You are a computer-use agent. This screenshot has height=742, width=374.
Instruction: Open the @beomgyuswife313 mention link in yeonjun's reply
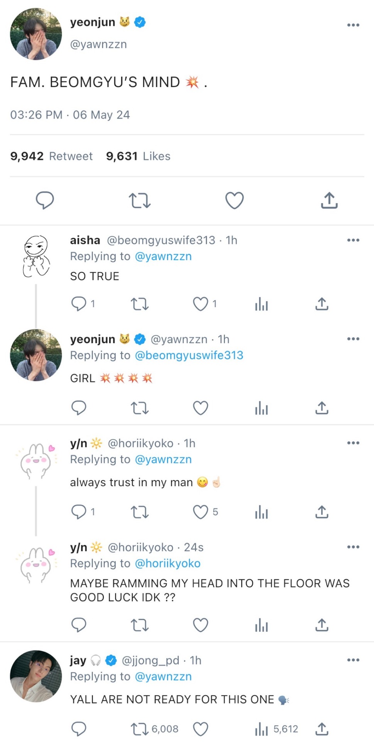point(189,355)
